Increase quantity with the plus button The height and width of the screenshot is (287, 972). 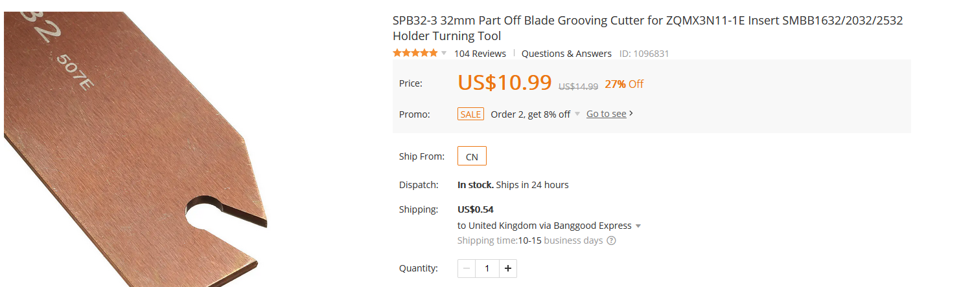click(507, 268)
